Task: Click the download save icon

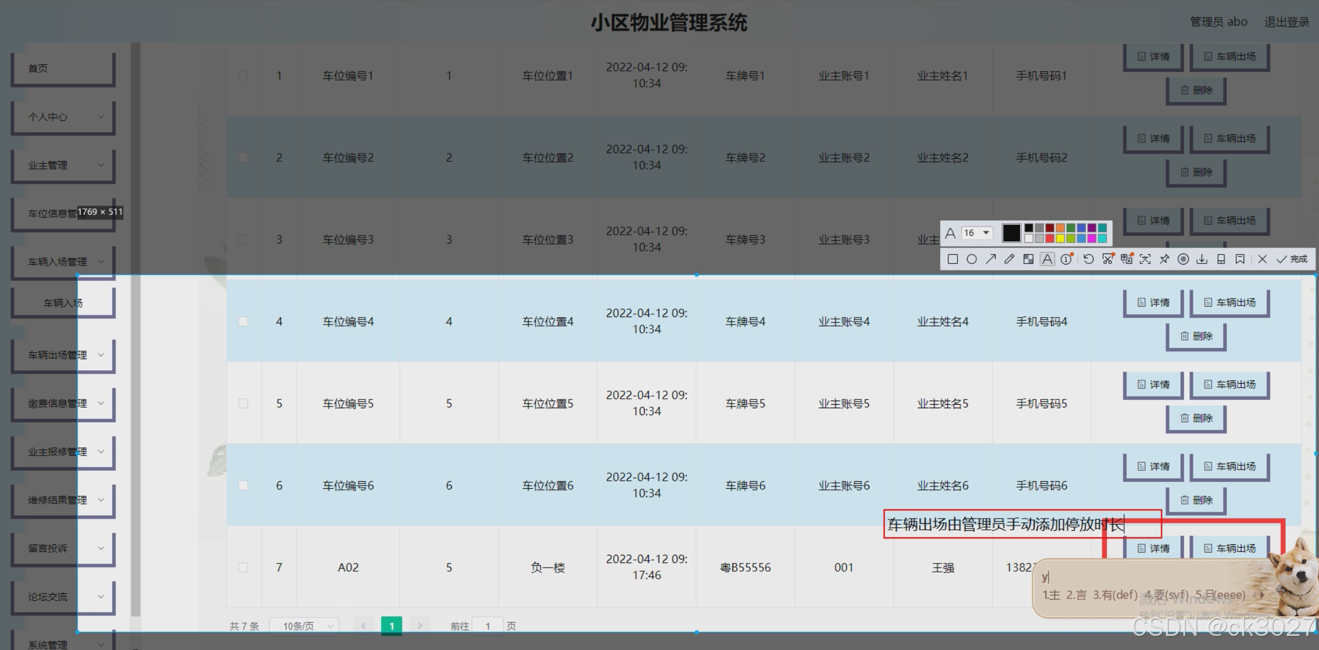Action: 1202,259
